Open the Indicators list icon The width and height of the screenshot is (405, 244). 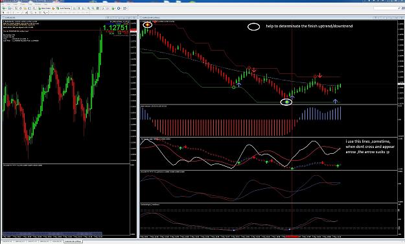[113, 8]
